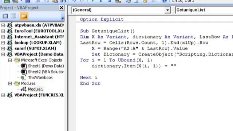Click the arrow of the (General) dropdown
233x131 pixels.
coord(167,10)
